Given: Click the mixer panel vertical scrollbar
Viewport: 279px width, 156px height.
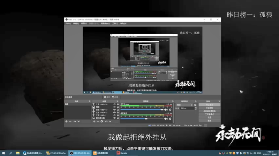Looking at the screenshot, I should pyautogui.click(x=173, y=113).
